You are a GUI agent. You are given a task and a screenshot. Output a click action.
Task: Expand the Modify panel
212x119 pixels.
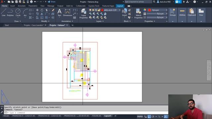click(45, 21)
